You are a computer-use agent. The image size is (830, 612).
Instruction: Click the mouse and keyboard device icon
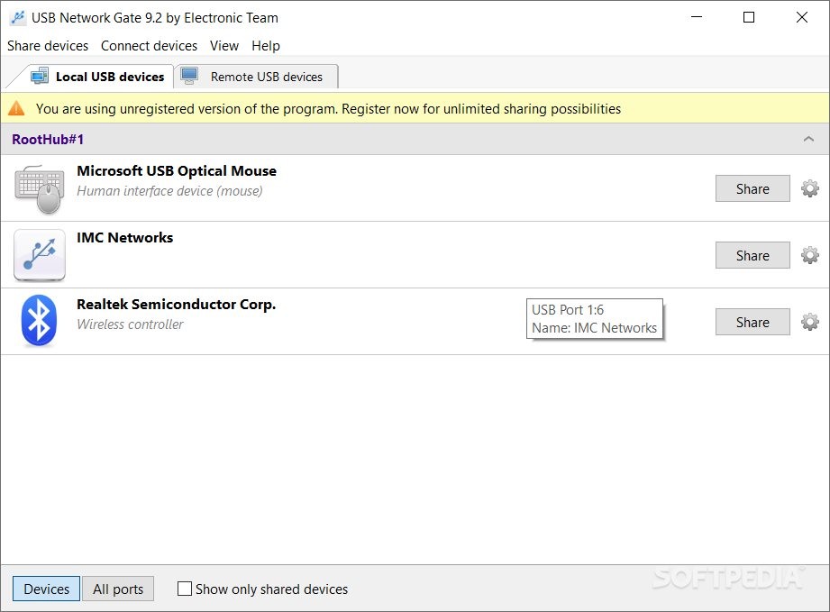tap(39, 189)
